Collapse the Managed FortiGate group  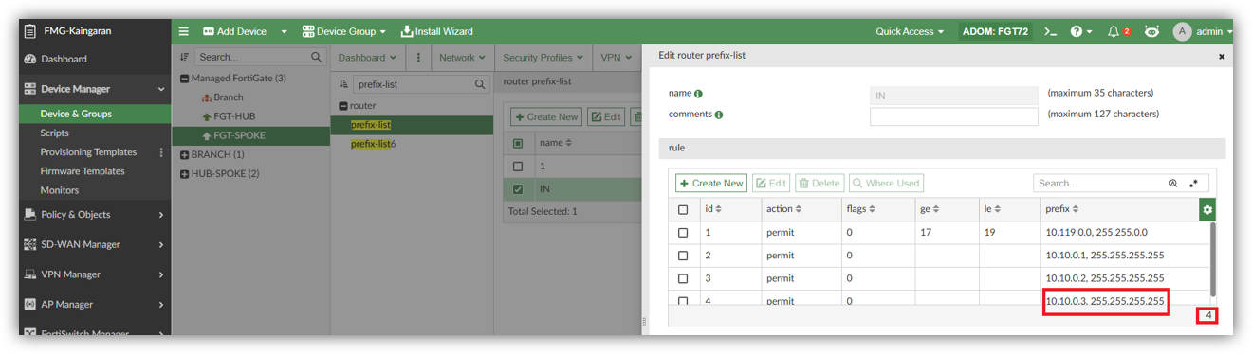click(185, 79)
